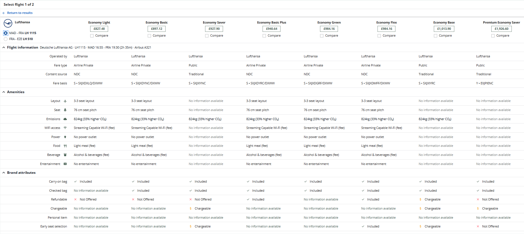Image resolution: width=524 pixels, height=234 pixels.
Task: Choose the £827.48 Economy Light fare
Action: click(x=99, y=29)
